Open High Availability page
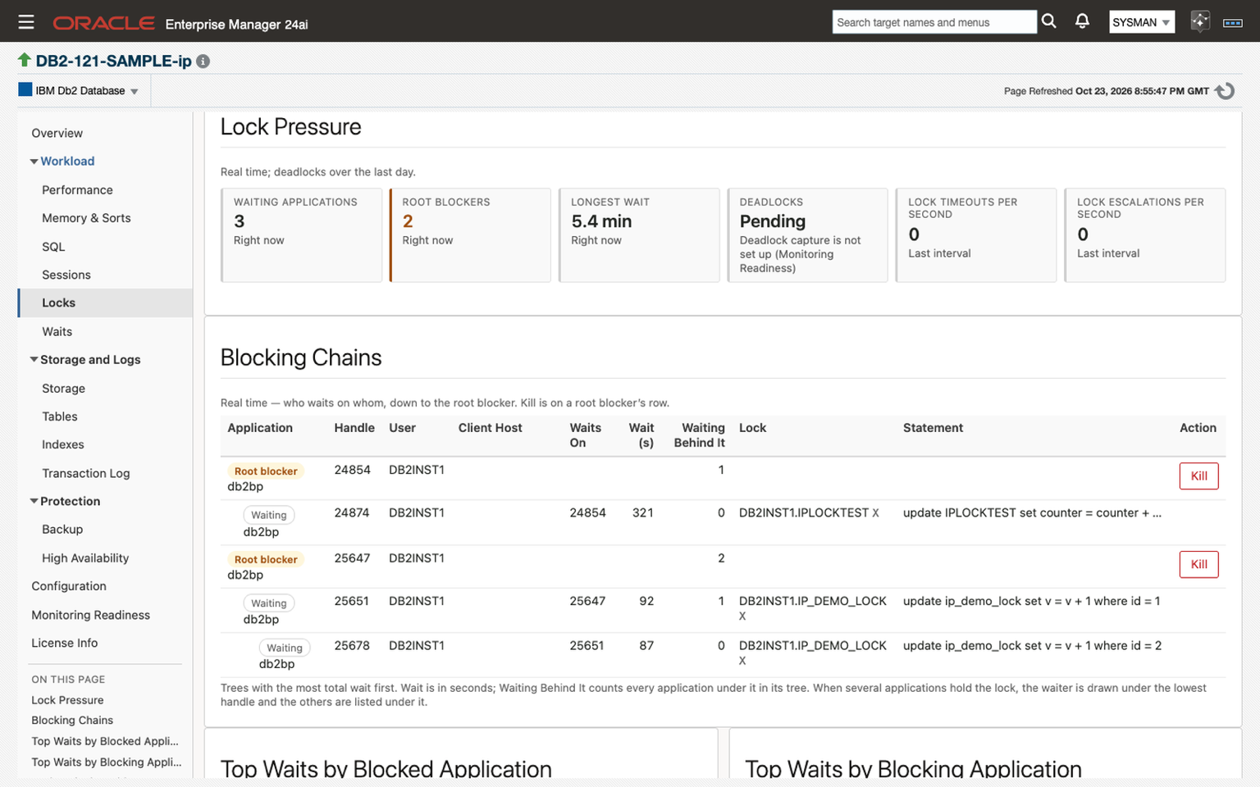This screenshot has width=1260, height=787. [85, 558]
